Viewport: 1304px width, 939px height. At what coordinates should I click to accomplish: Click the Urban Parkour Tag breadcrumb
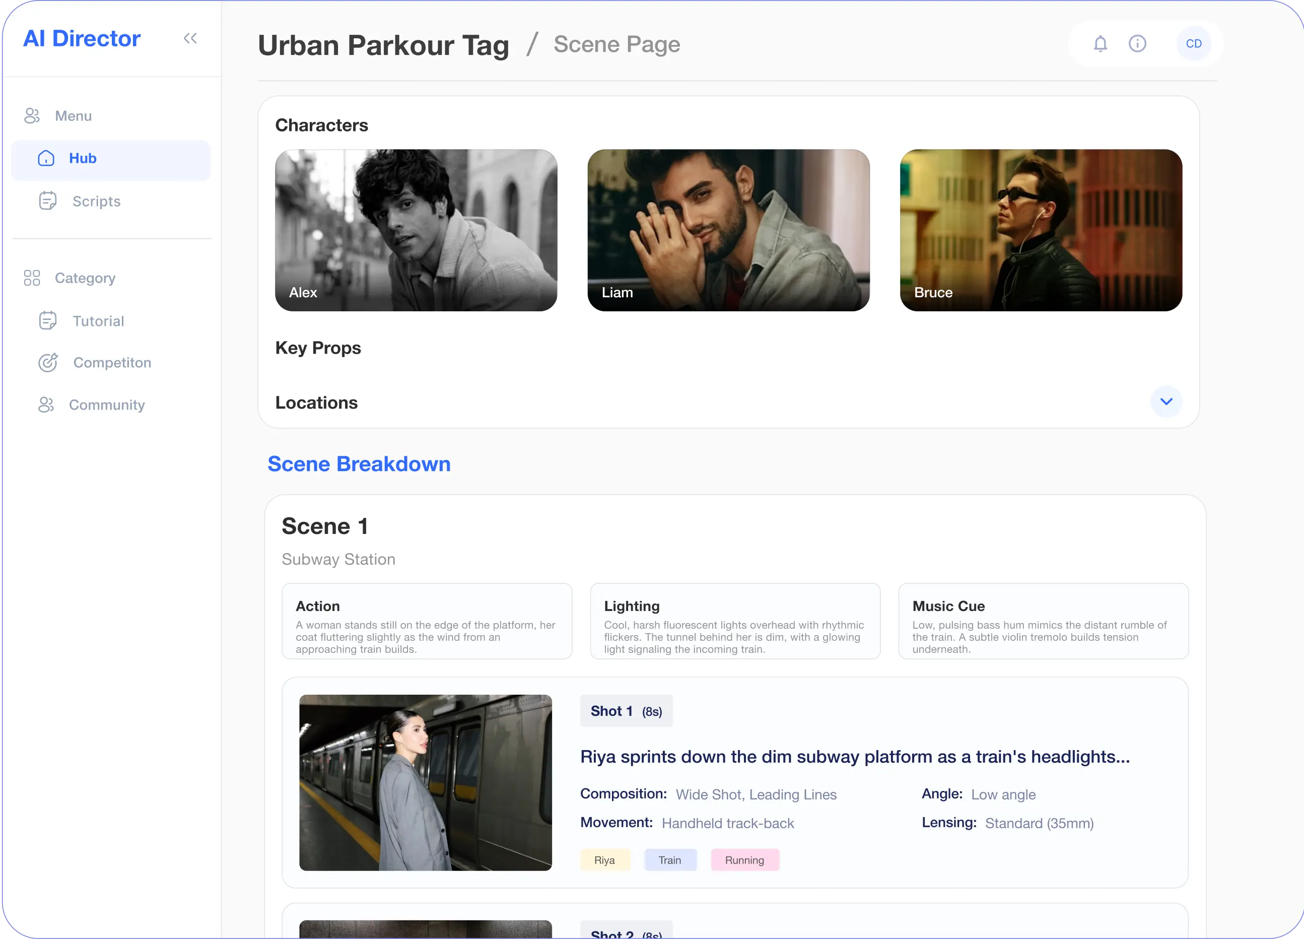pos(383,45)
